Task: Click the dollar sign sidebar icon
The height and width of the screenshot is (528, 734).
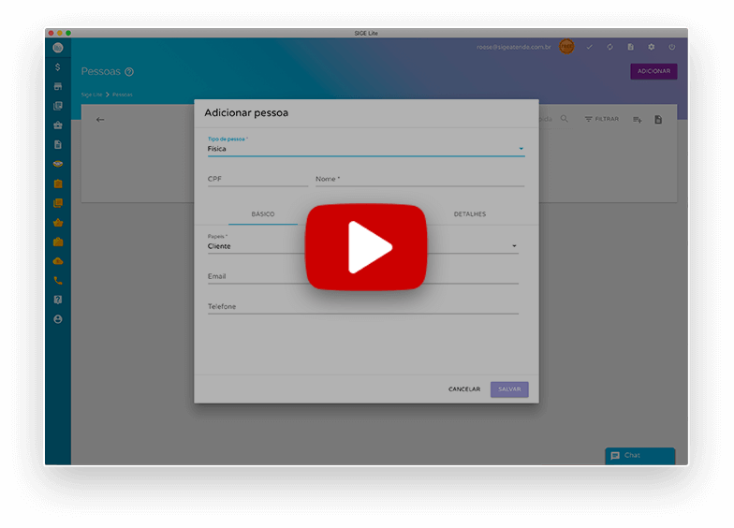Action: pos(58,67)
